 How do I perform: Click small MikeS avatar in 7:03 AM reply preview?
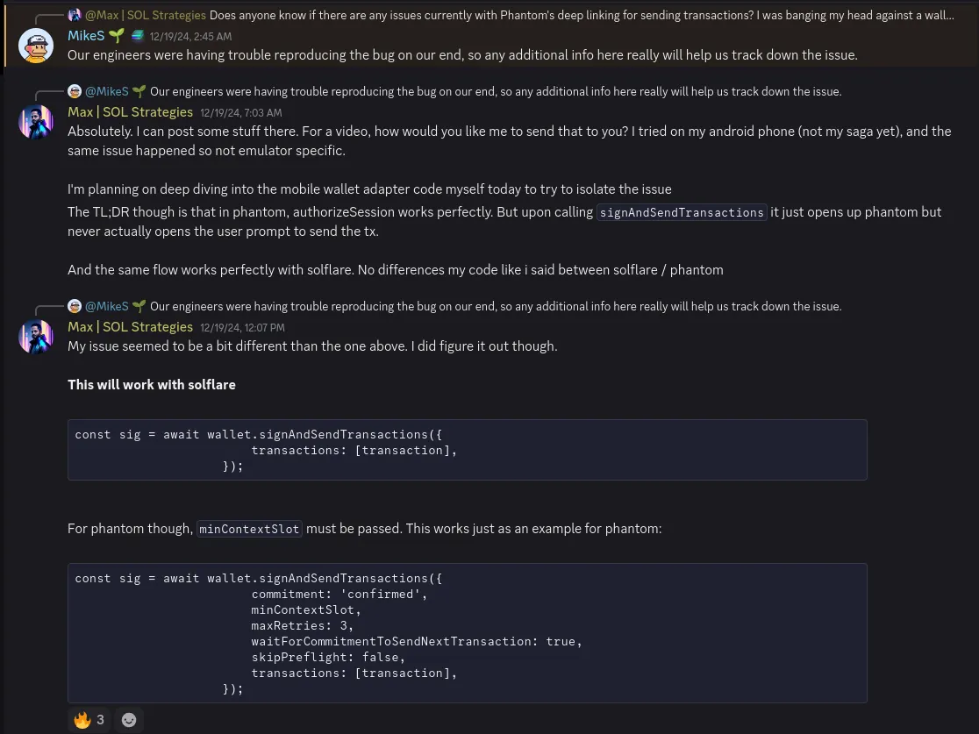coord(75,91)
